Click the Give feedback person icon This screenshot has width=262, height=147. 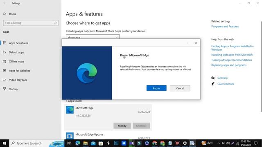coord(213,84)
